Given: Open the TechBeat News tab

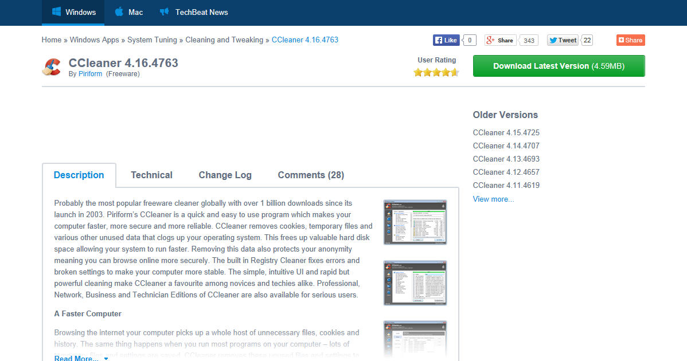Looking at the screenshot, I should [x=194, y=12].
